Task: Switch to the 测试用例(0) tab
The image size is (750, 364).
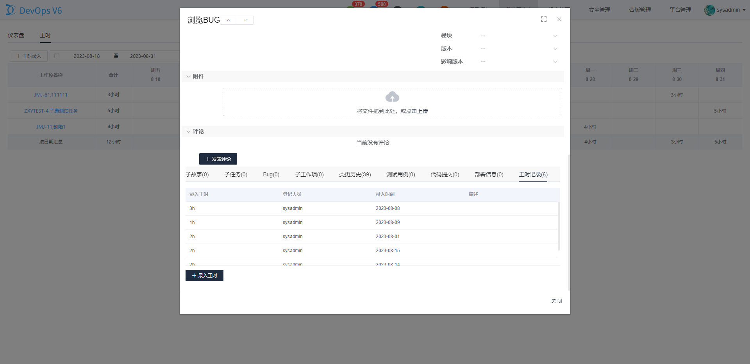Action: pos(400,174)
